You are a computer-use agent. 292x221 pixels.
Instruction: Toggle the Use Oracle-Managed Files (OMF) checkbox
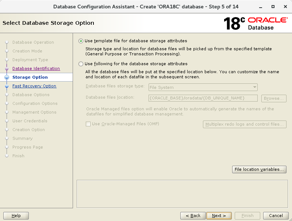coord(88,124)
